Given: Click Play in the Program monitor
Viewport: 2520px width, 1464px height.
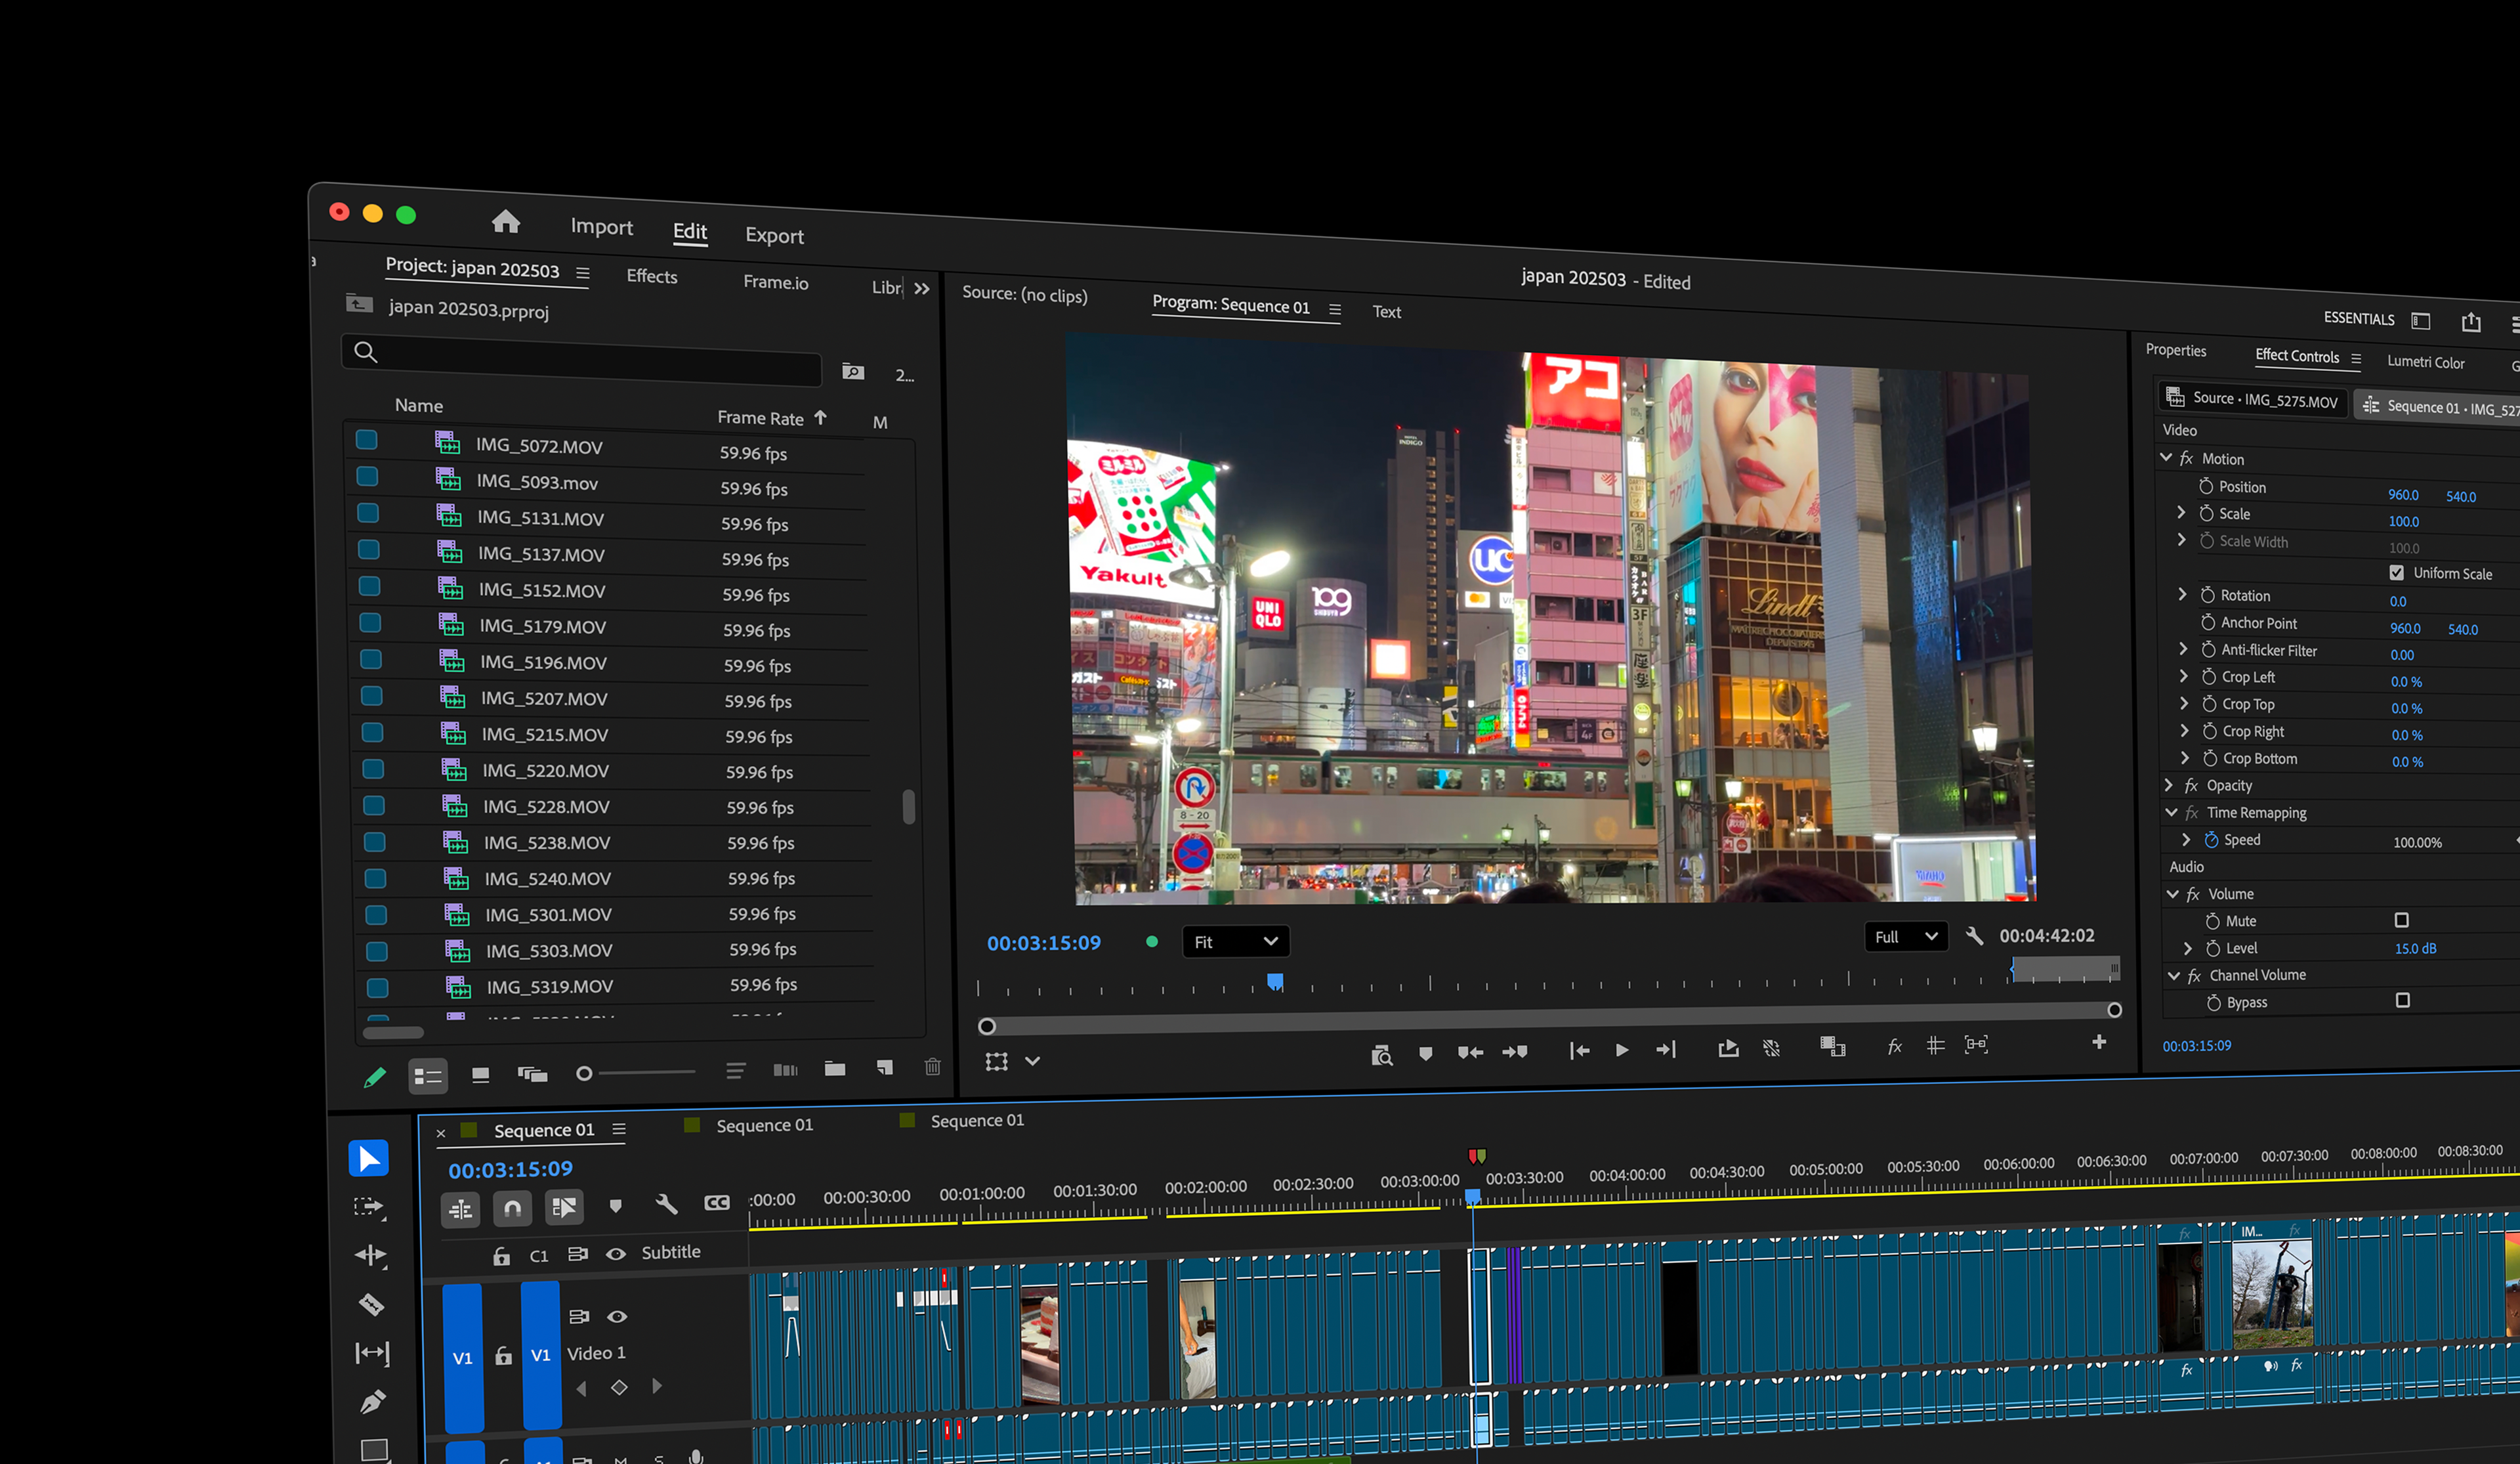Looking at the screenshot, I should point(1621,1050).
